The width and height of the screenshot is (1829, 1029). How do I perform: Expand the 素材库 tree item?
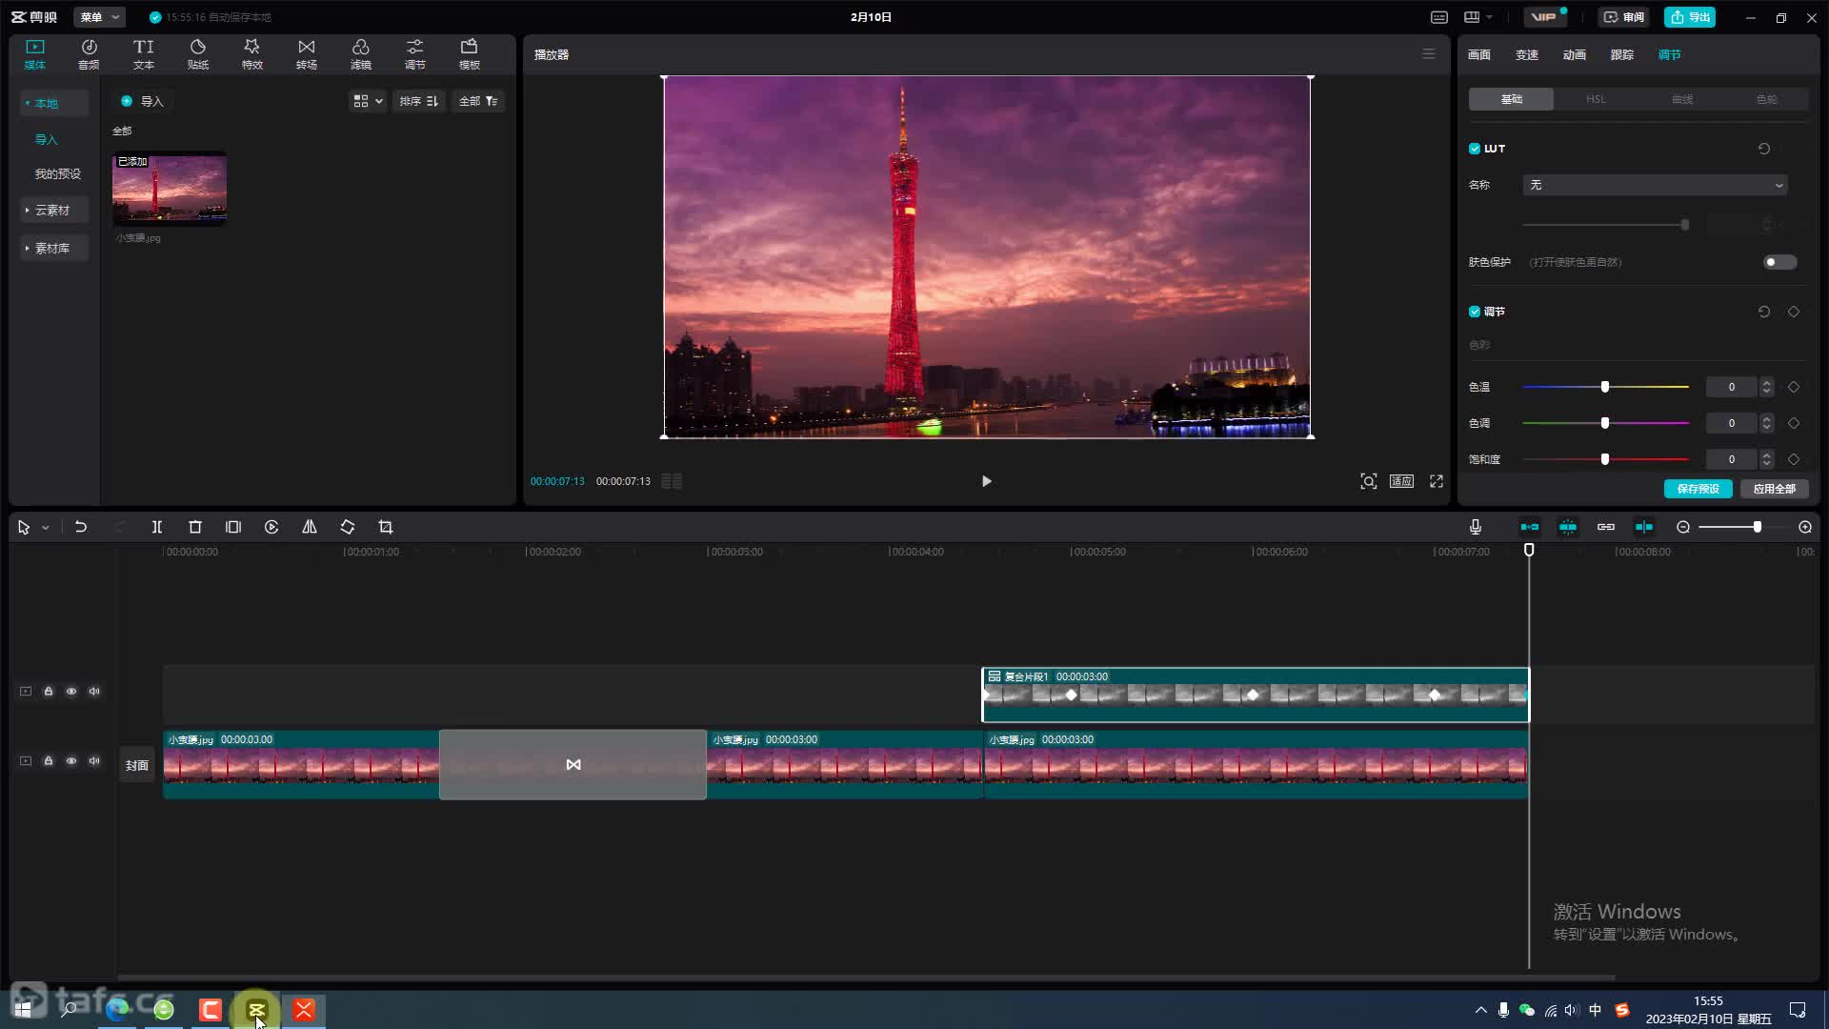tap(54, 249)
